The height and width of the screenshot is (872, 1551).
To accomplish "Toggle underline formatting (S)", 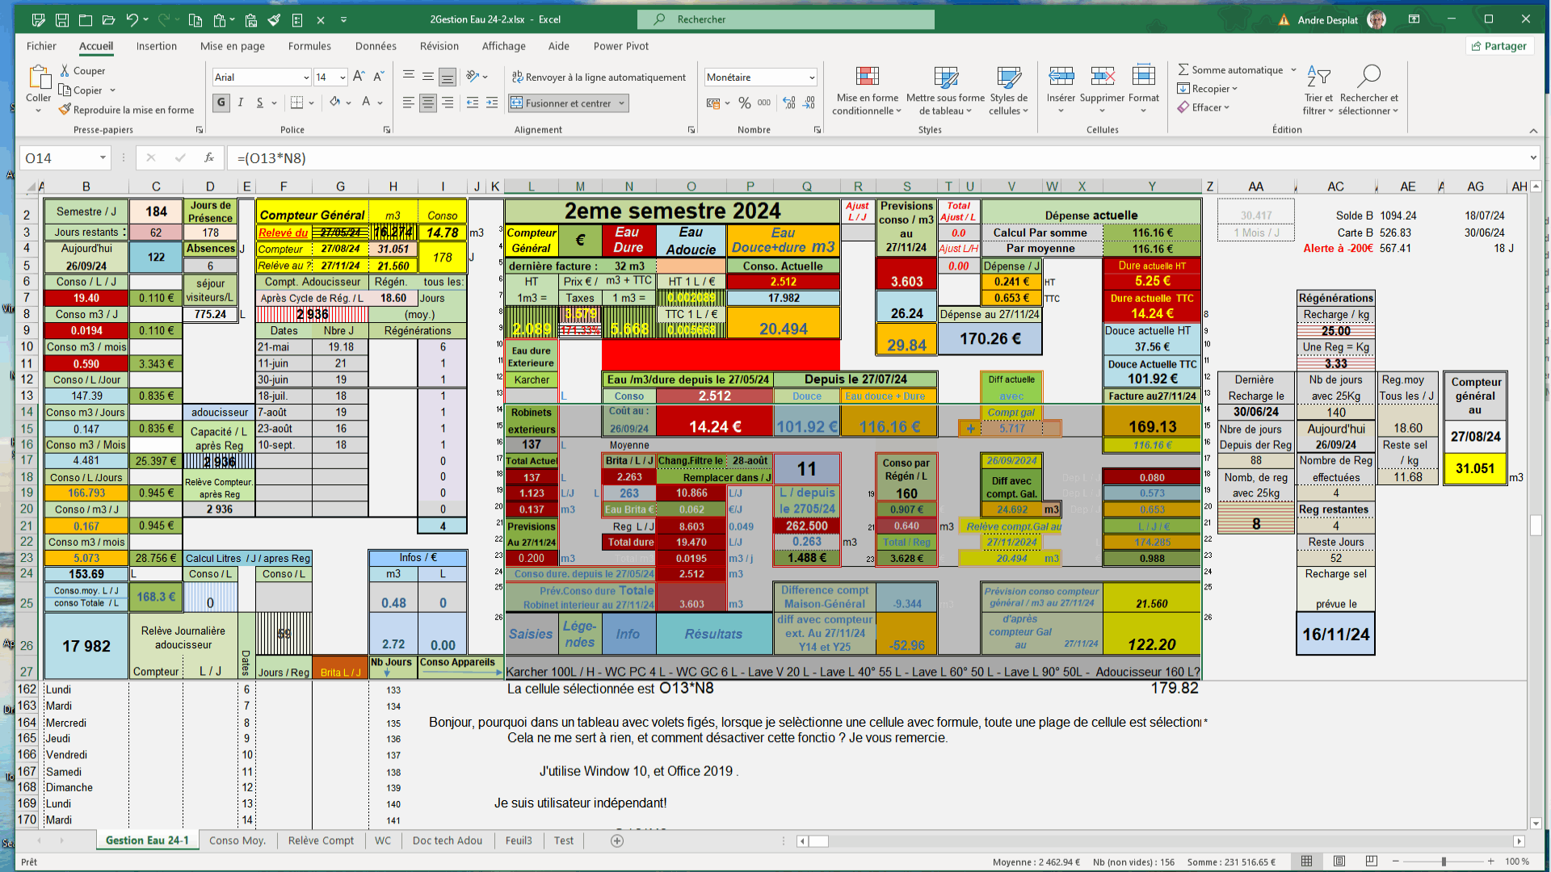I will tap(260, 103).
